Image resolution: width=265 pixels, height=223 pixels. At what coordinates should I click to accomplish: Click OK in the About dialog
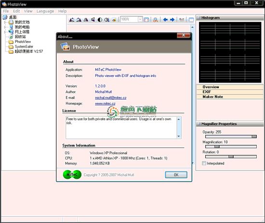tap(176, 175)
